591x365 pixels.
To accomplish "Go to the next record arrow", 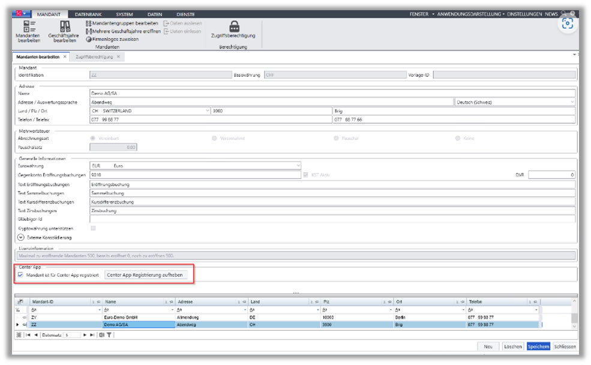I will click(85, 335).
